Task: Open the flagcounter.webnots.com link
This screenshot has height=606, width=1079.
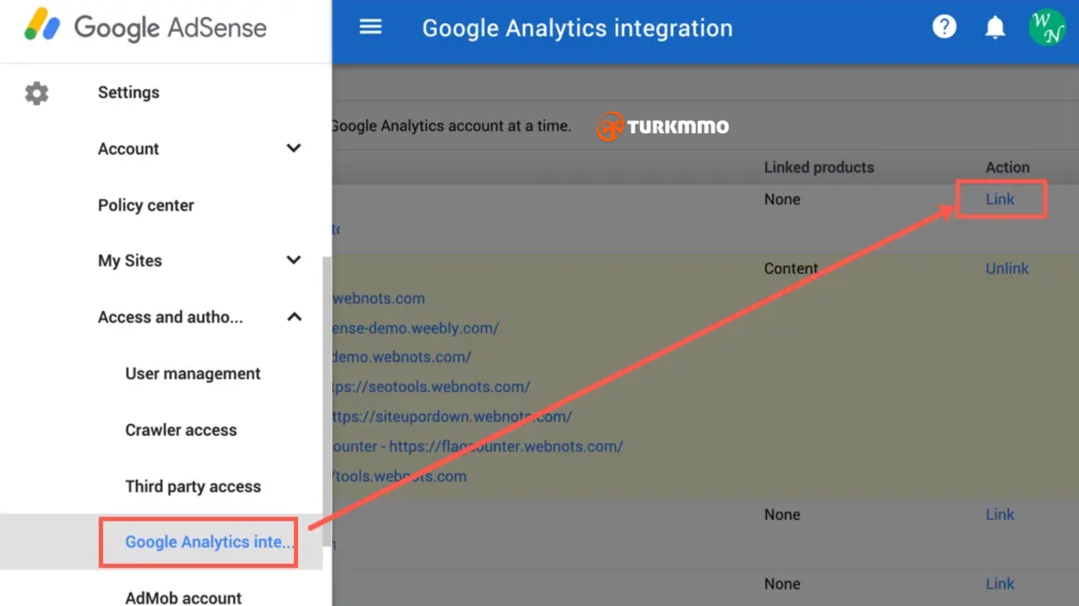Action: 478,446
